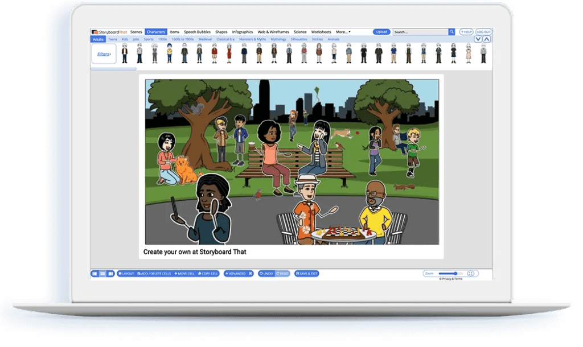Expand the More... dropdown menu
This screenshot has height=347, width=583.
click(343, 32)
